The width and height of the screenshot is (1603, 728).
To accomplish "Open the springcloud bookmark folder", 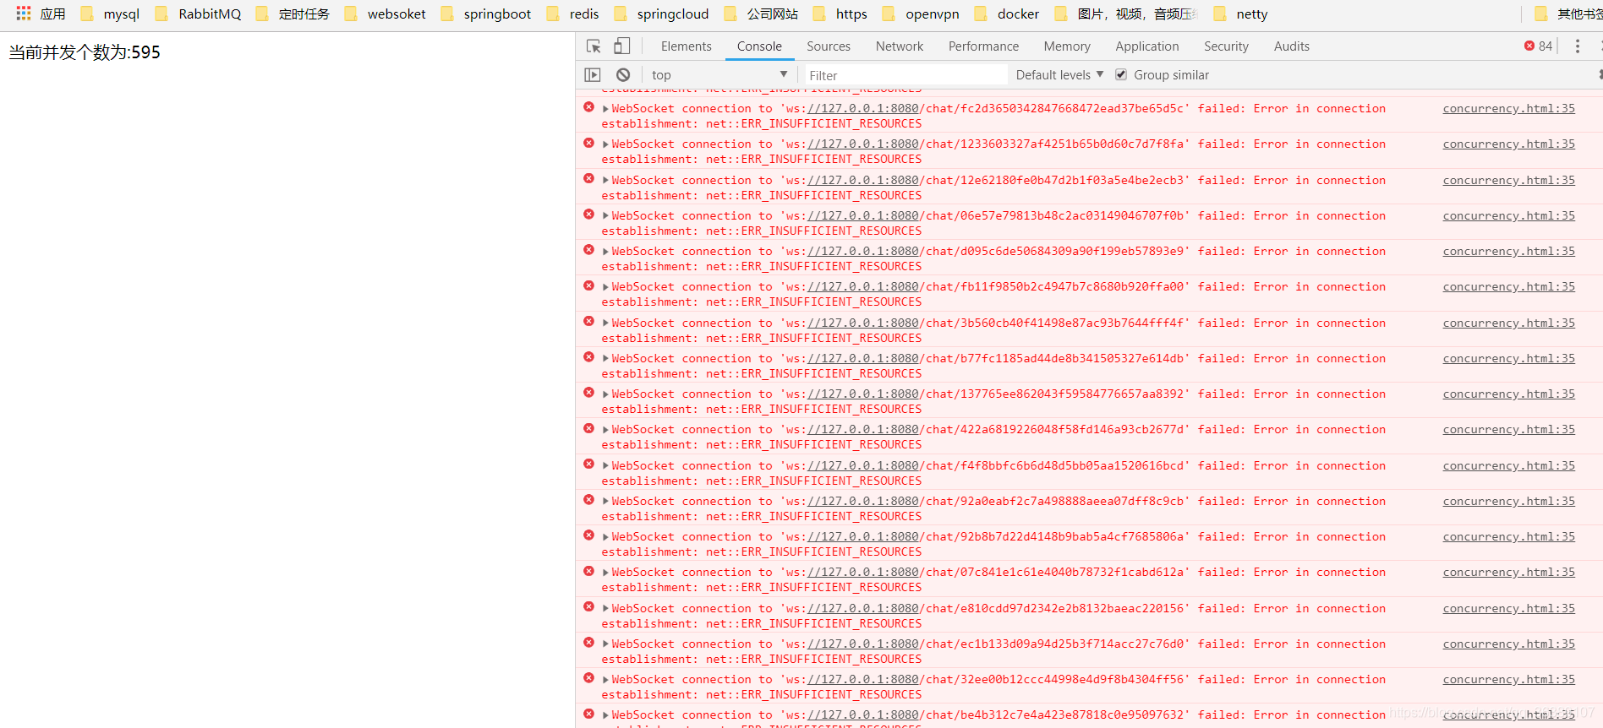I will 661,14.
